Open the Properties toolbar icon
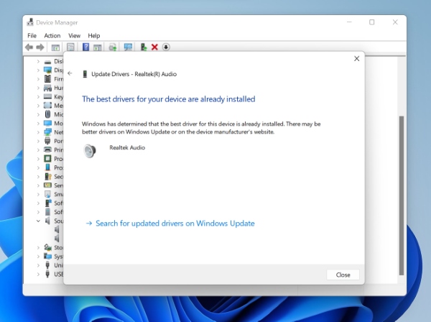This screenshot has height=322, width=431. 70,47
